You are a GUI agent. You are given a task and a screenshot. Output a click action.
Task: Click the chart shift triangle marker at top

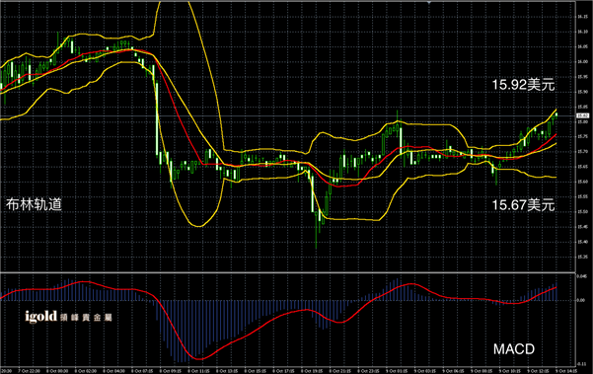click(429, 2)
